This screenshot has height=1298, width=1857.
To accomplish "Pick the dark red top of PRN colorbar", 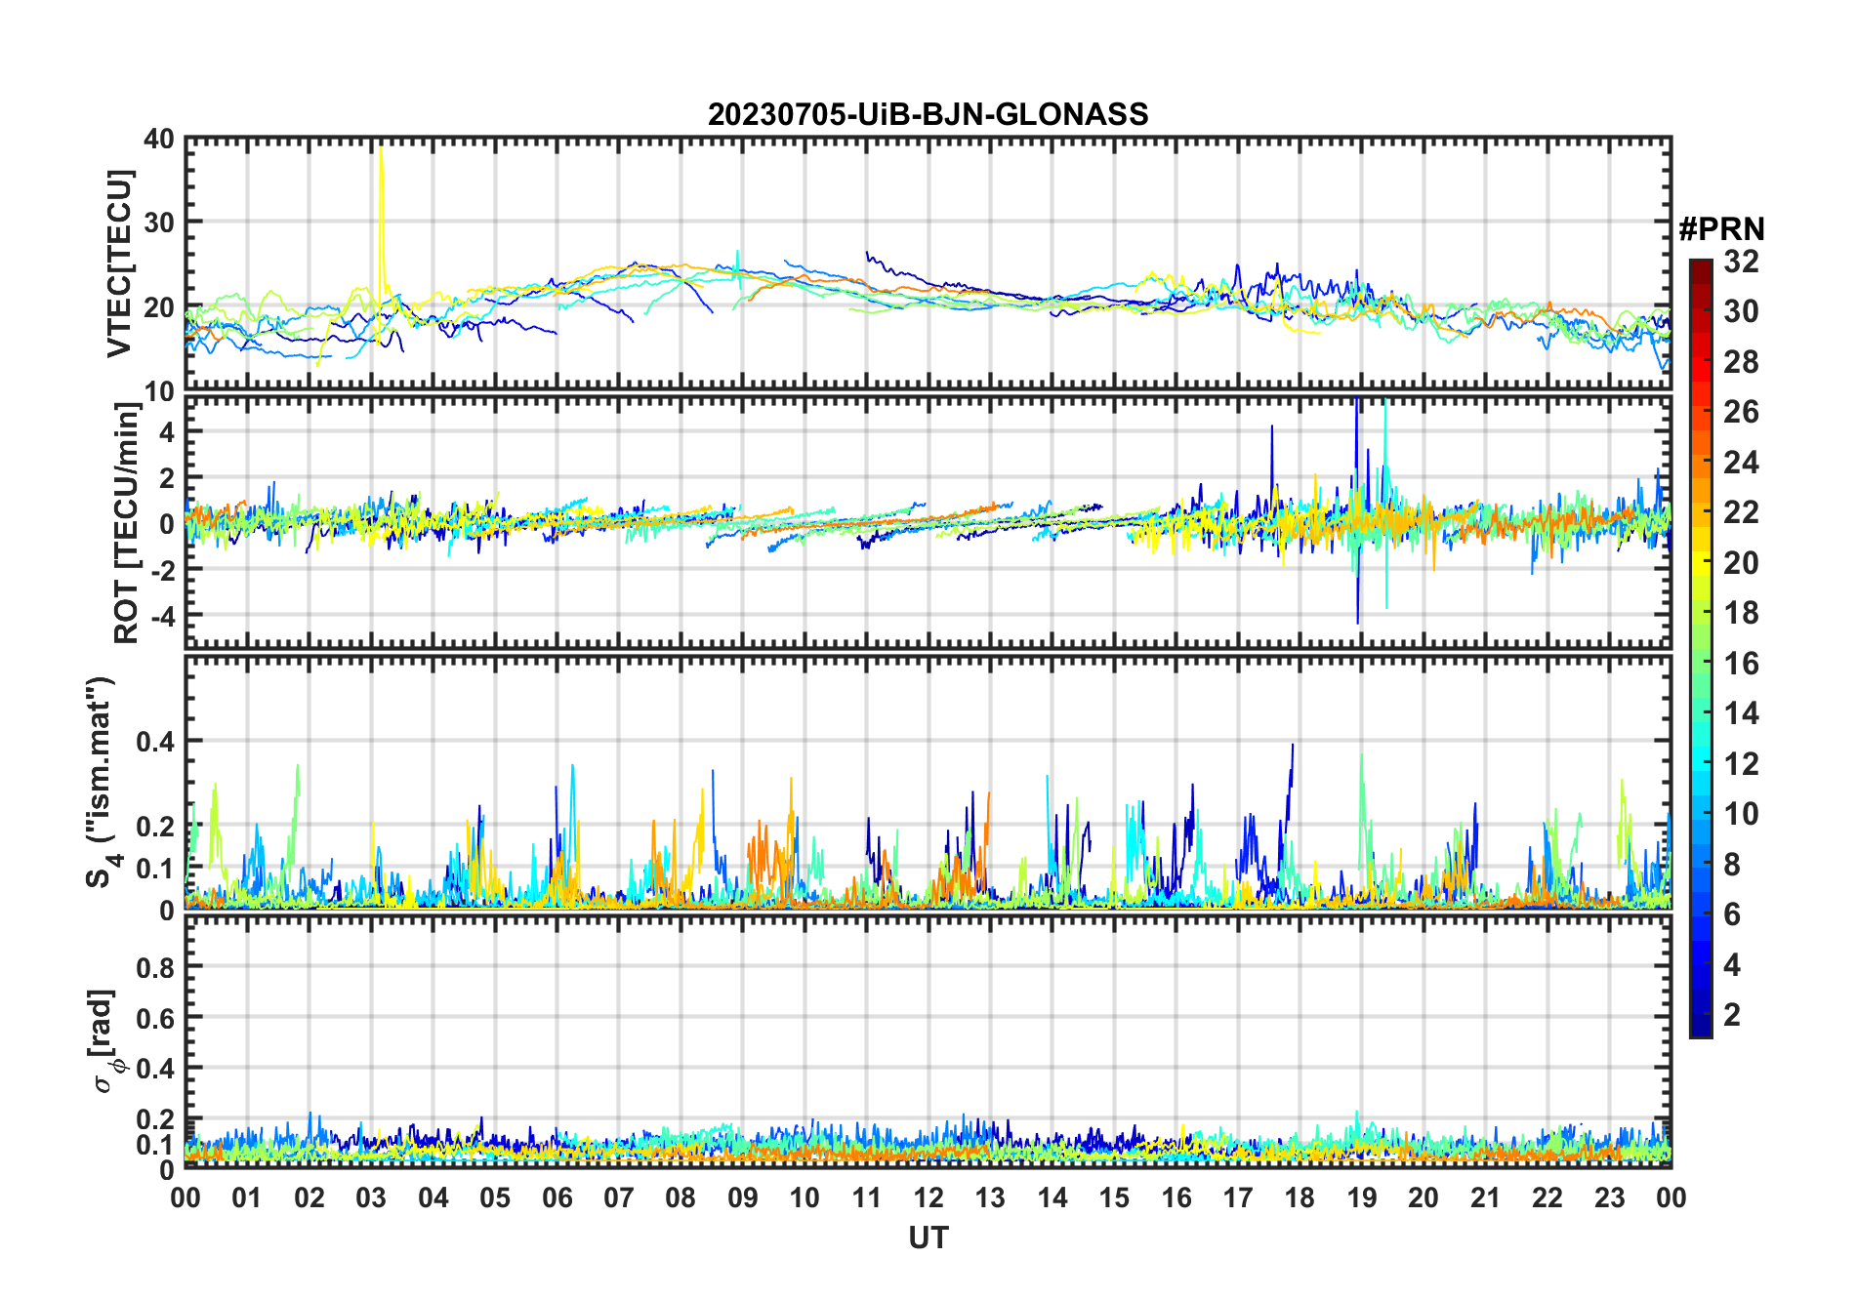I will click(x=1700, y=265).
